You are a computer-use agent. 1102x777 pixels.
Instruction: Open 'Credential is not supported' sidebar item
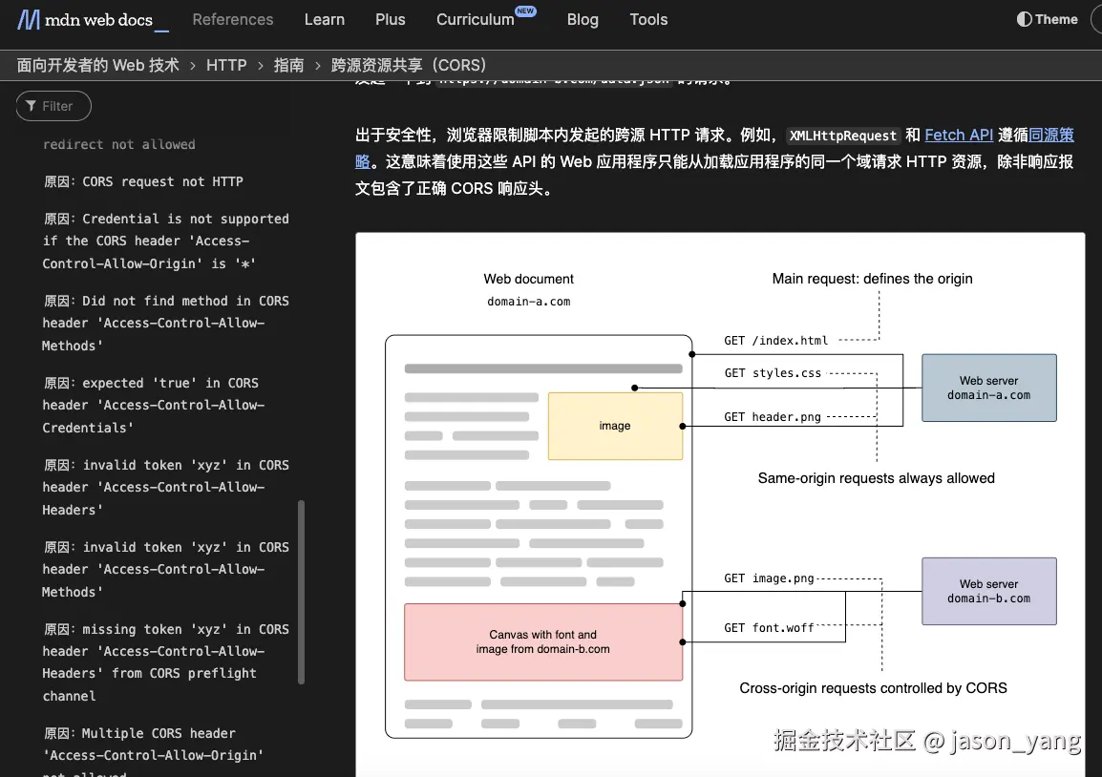(x=165, y=241)
